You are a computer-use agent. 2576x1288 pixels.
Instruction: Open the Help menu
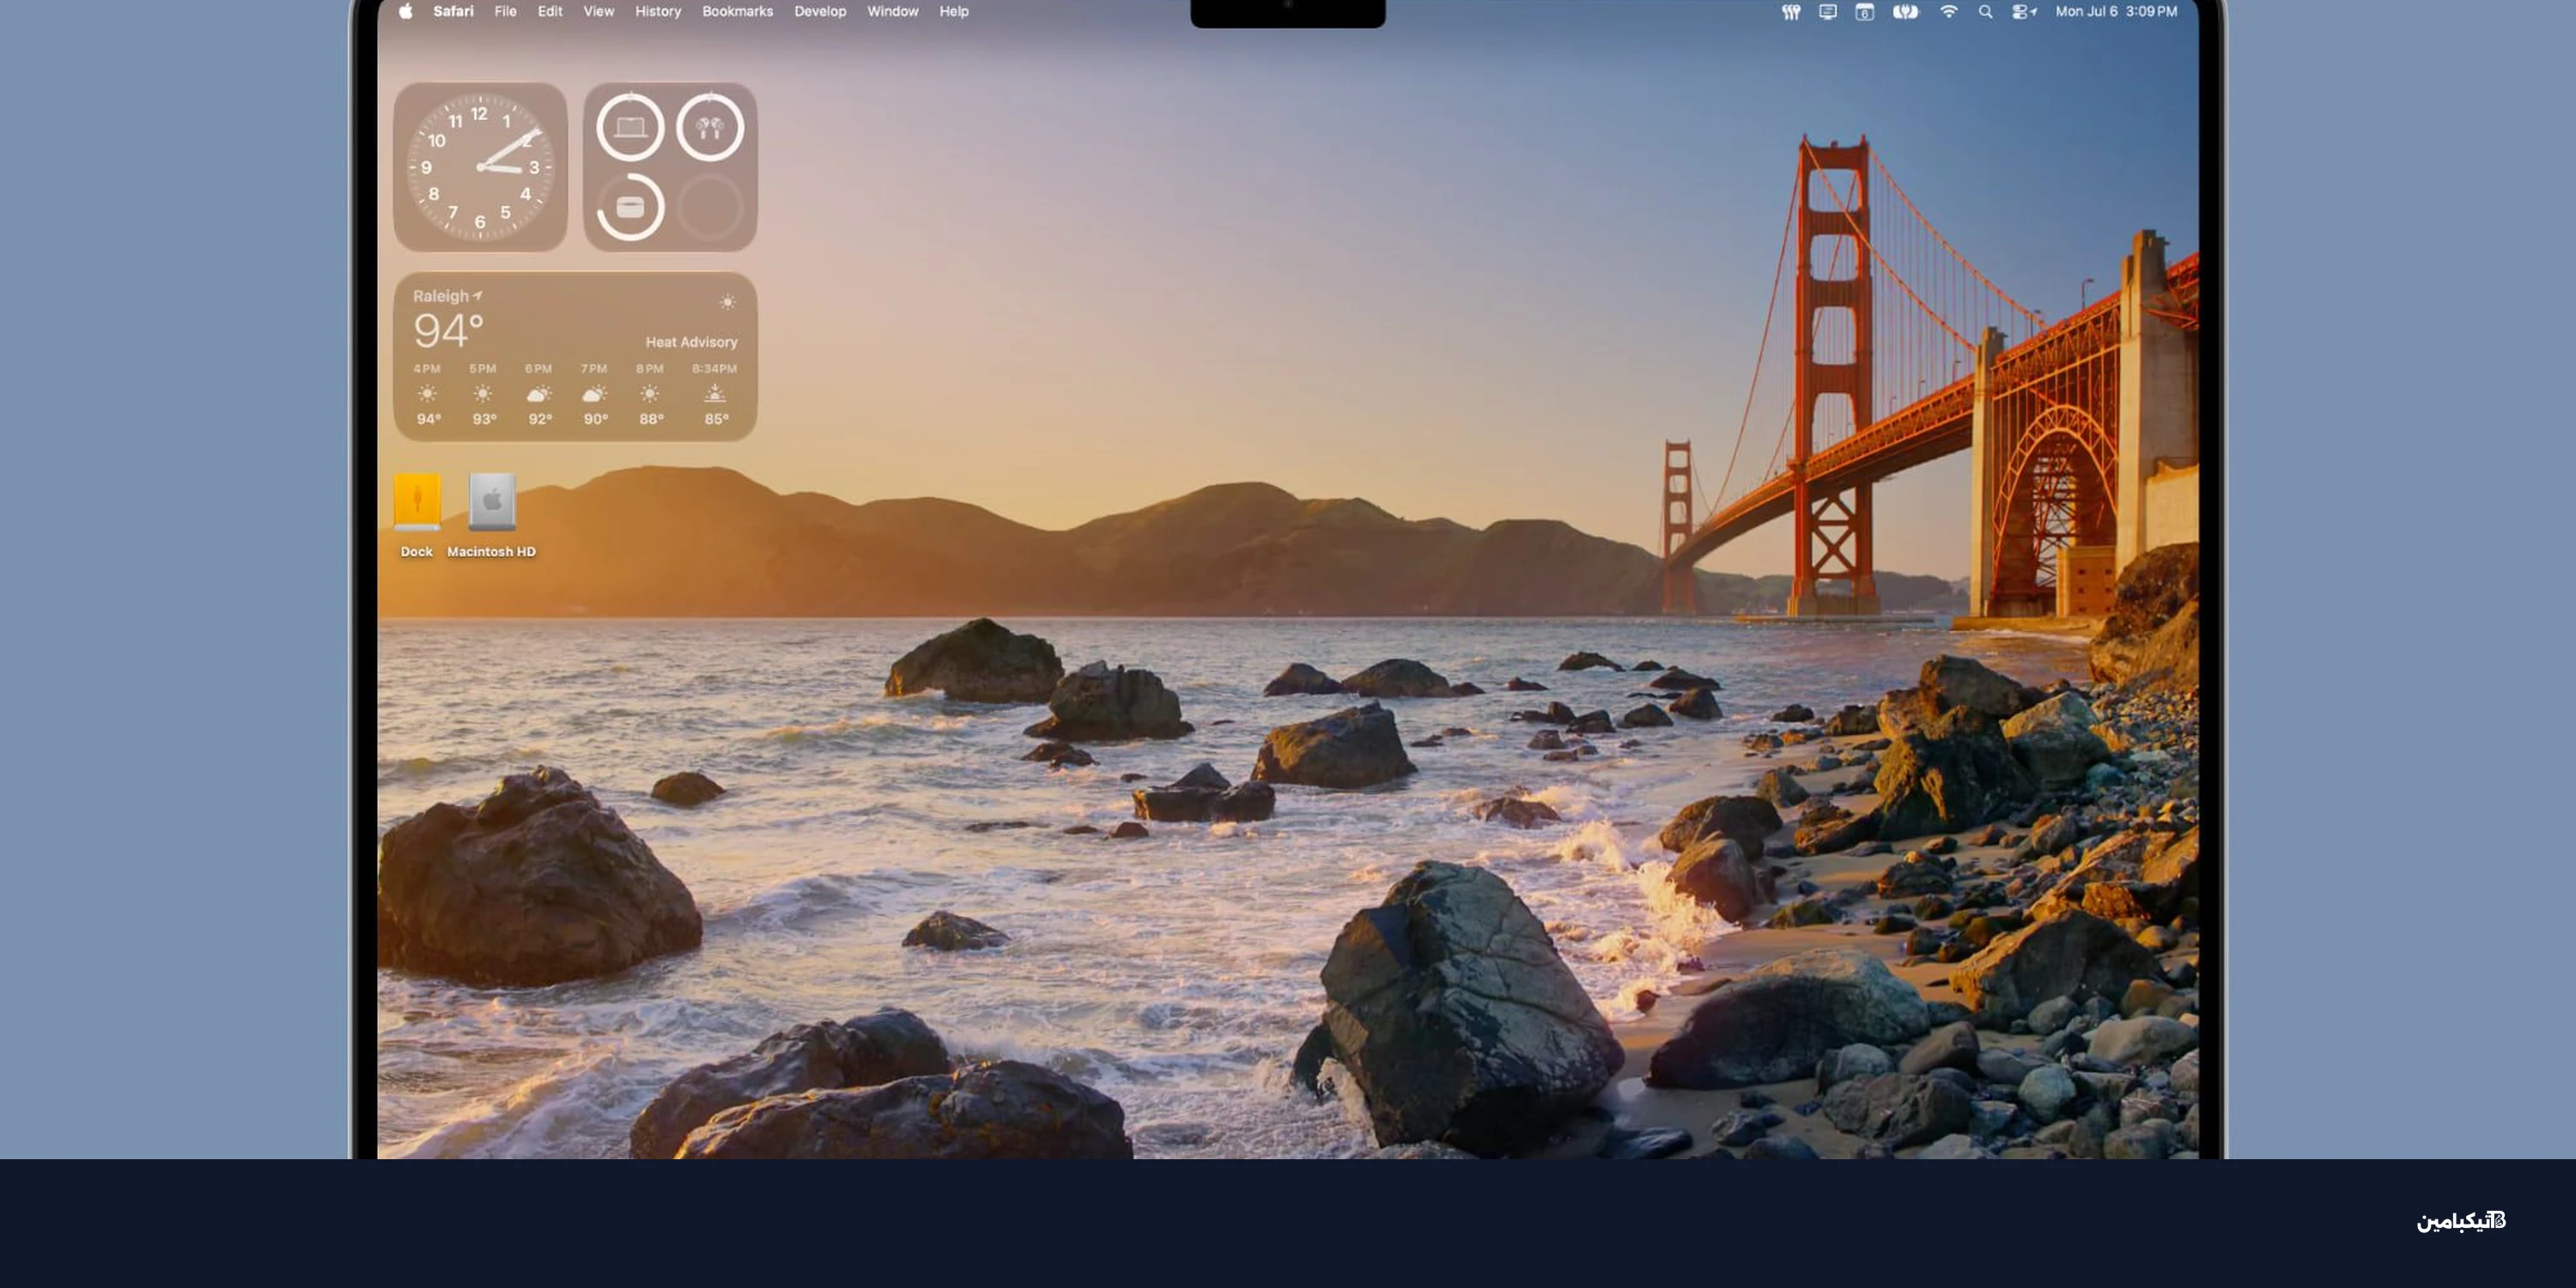point(953,12)
